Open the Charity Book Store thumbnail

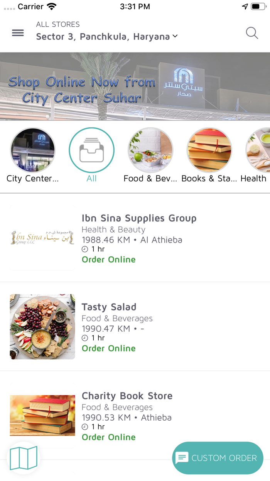coord(42,416)
